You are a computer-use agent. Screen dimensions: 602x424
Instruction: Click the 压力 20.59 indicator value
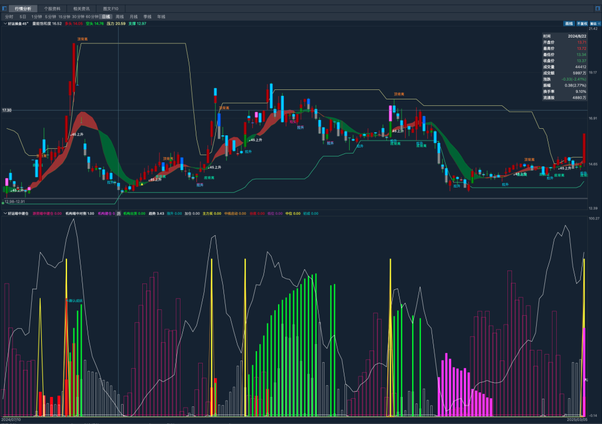[x=116, y=24]
